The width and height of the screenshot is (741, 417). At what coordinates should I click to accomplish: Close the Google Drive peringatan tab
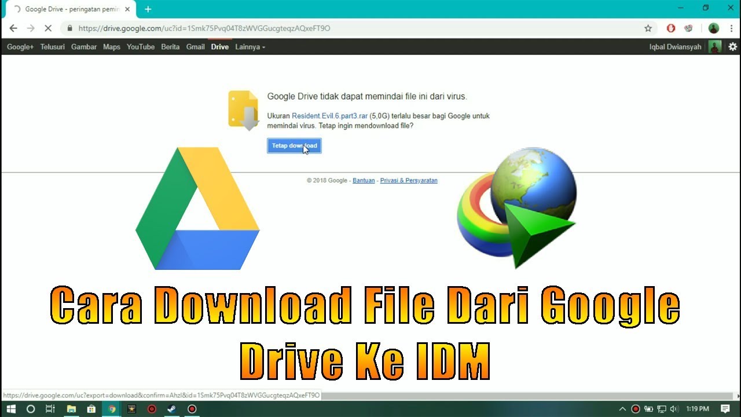[127, 9]
